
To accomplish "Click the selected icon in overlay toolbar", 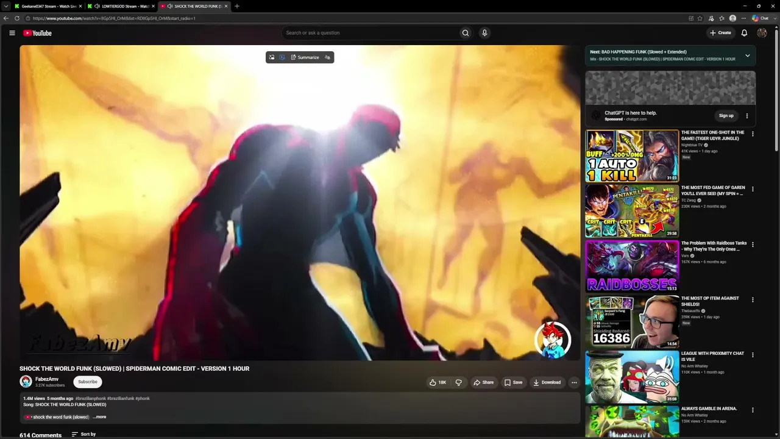I will [x=282, y=57].
